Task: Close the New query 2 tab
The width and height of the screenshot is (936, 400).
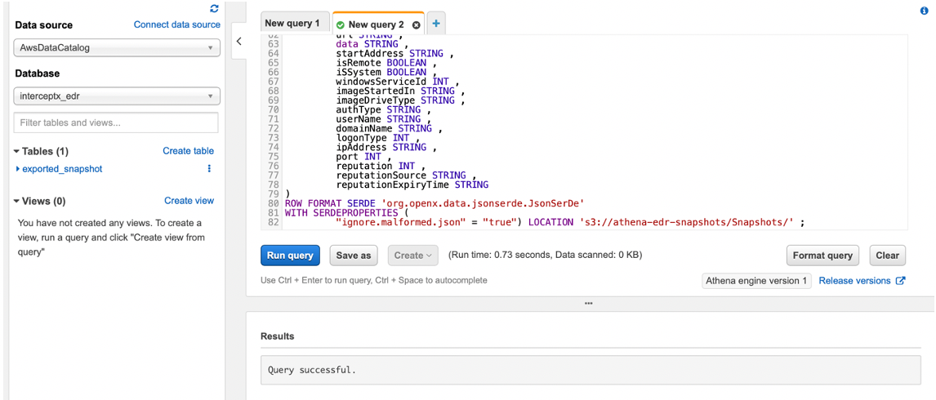Action: click(x=416, y=25)
